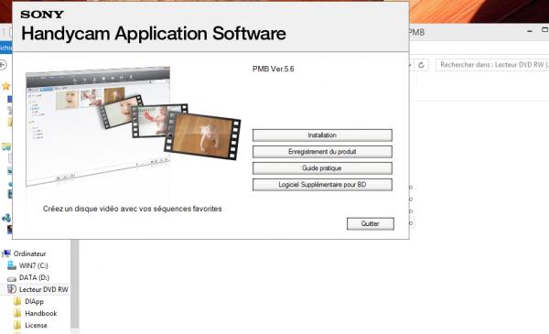
Task: Click the PMB Ver.5.6 text
Action: point(273,69)
